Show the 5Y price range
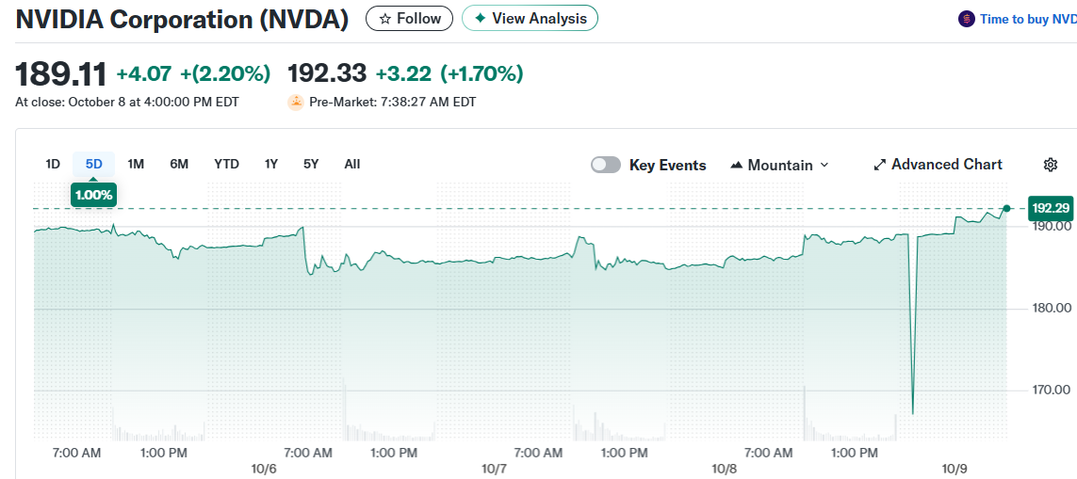Viewport: 1077px width, 479px height. tap(311, 164)
